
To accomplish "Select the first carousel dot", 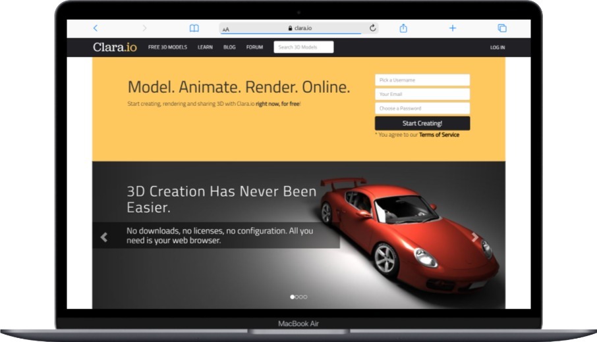I will pos(293,297).
